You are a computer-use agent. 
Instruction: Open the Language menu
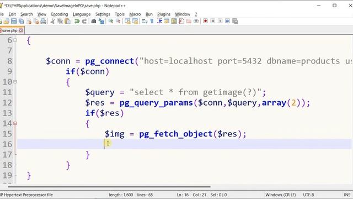click(x=82, y=14)
